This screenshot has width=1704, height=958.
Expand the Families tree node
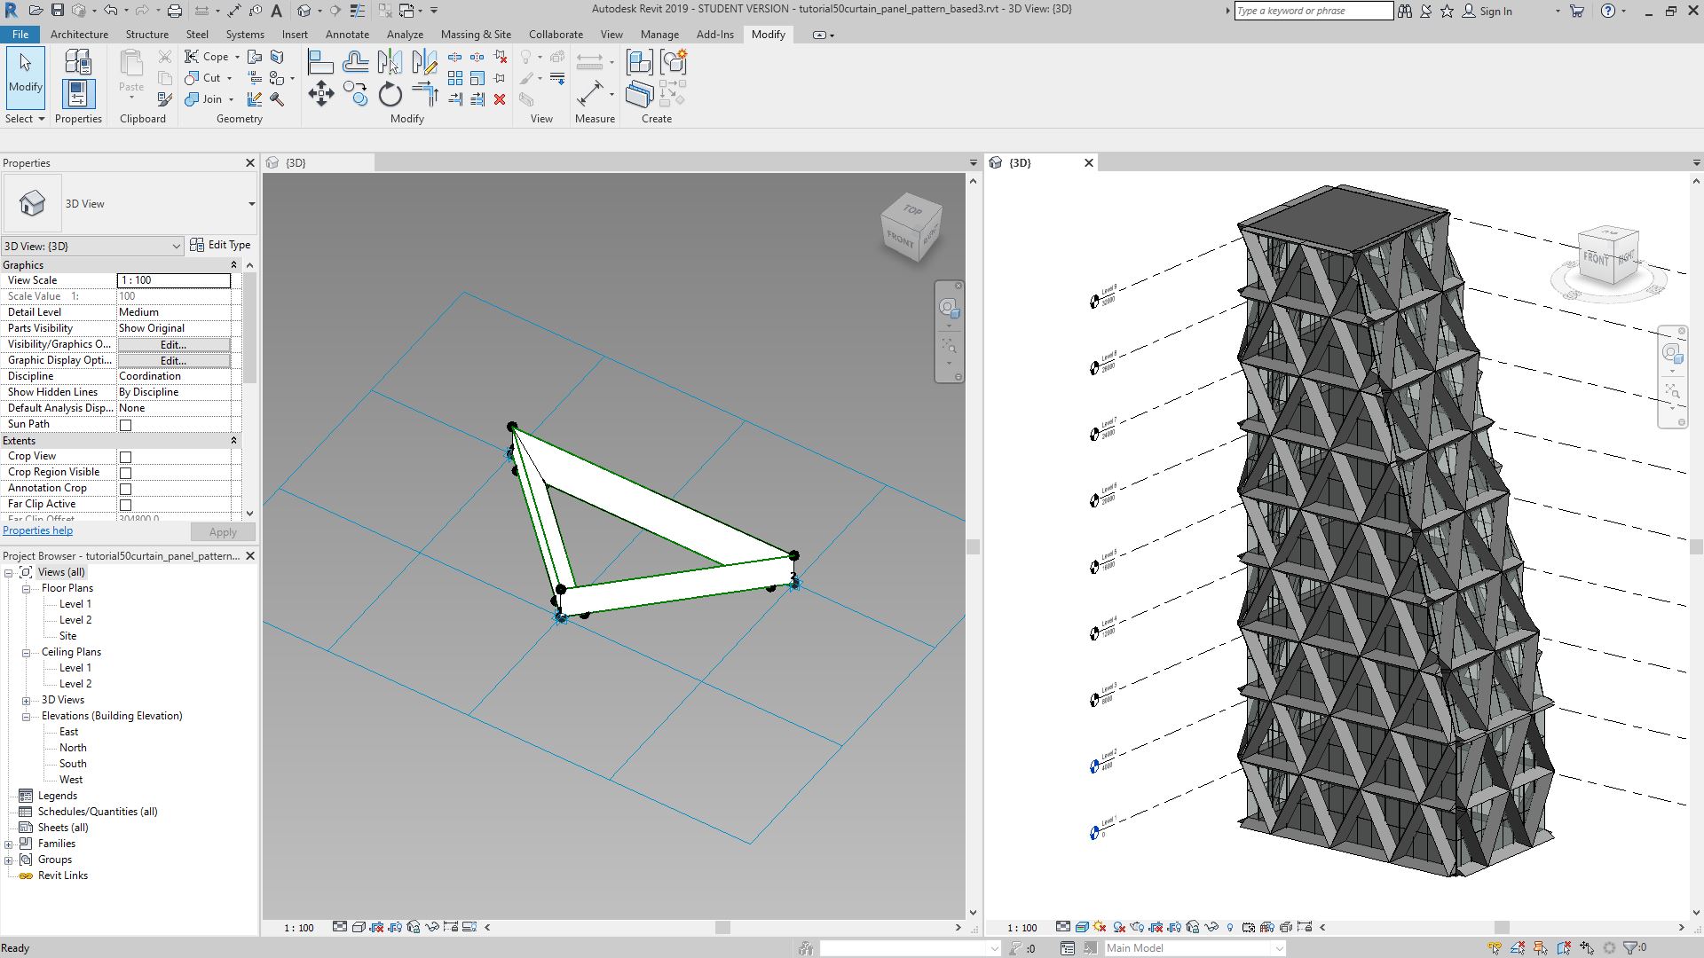coord(9,844)
